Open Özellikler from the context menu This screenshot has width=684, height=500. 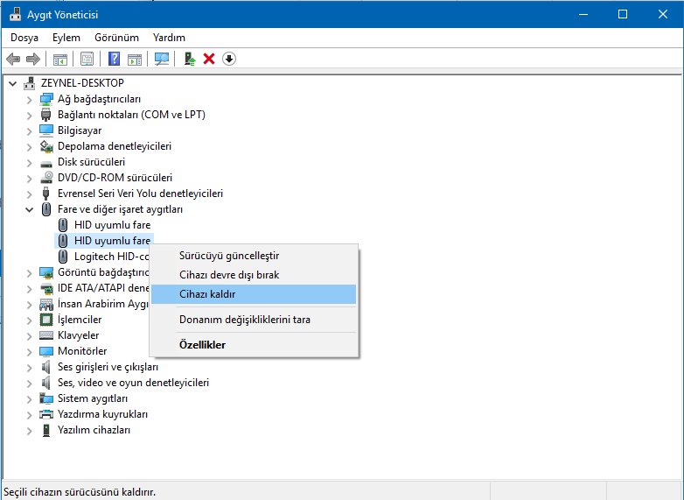(x=202, y=345)
